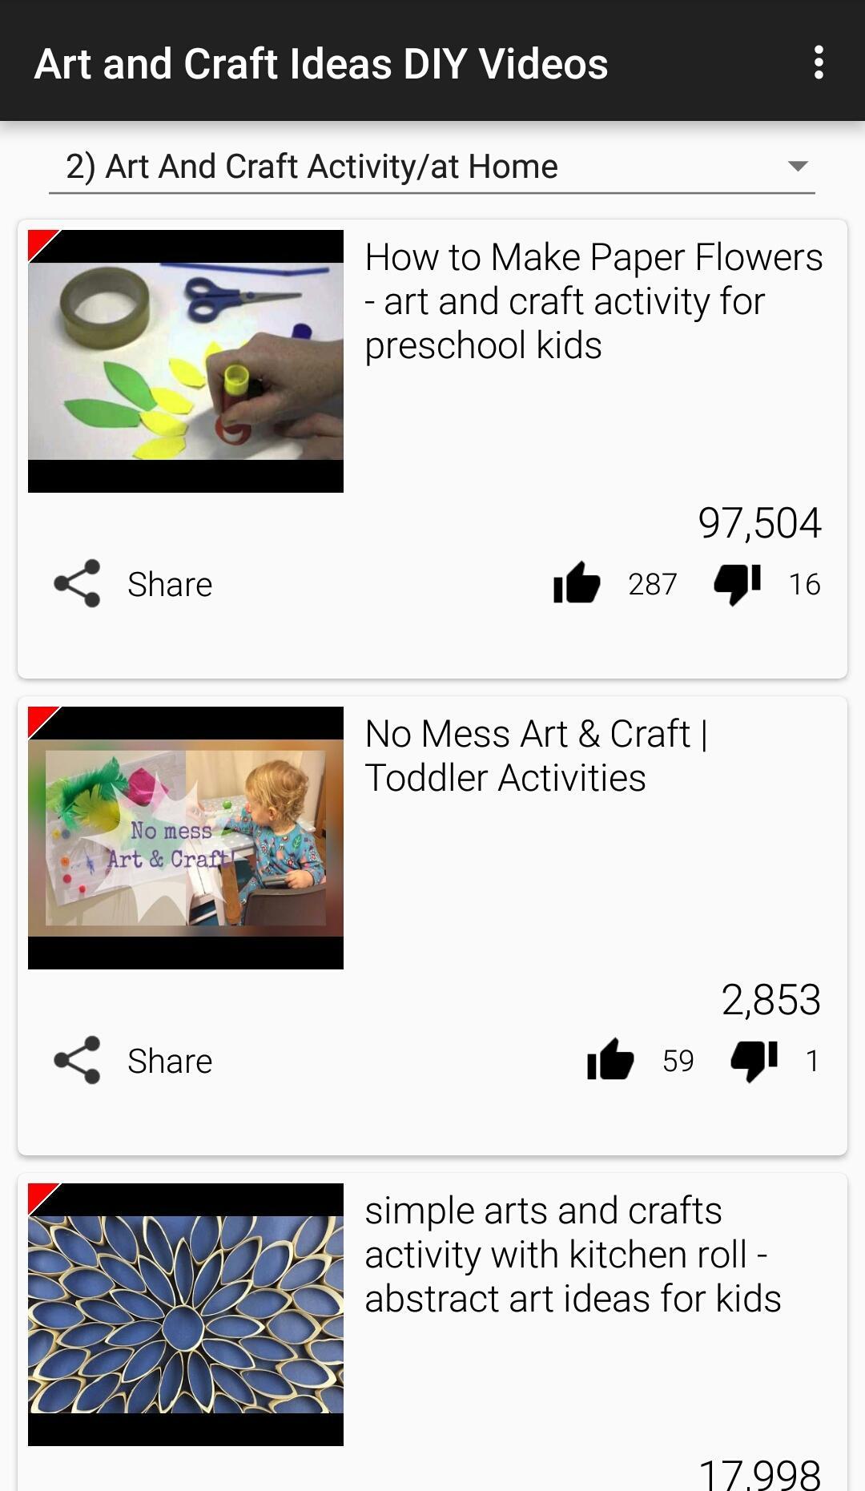Tap the share icon for No Mess Art video

coord(77,1060)
